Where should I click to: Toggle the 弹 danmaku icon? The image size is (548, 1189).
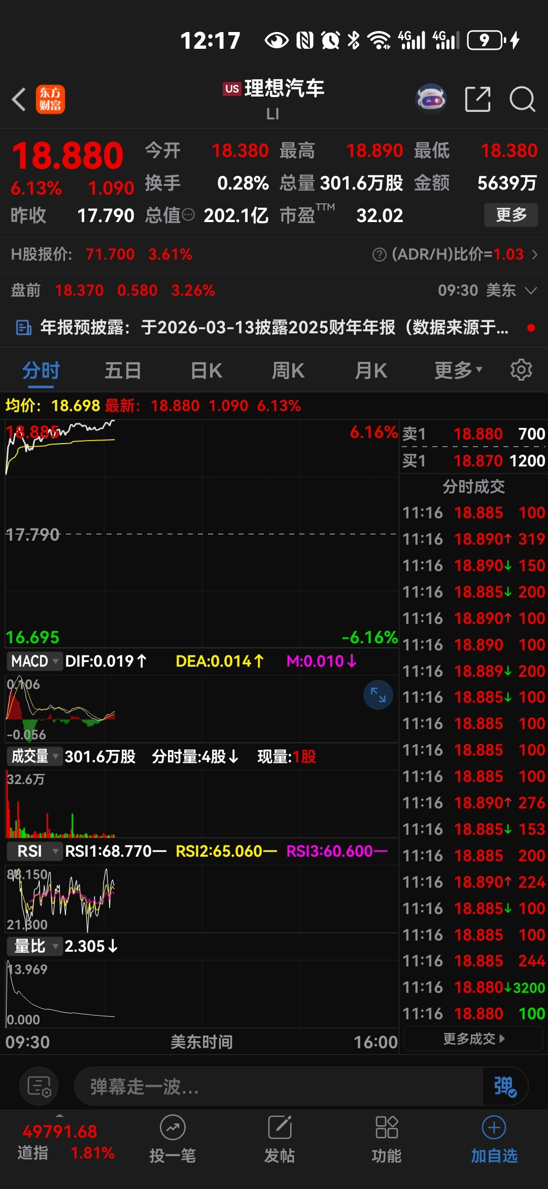[x=505, y=1087]
